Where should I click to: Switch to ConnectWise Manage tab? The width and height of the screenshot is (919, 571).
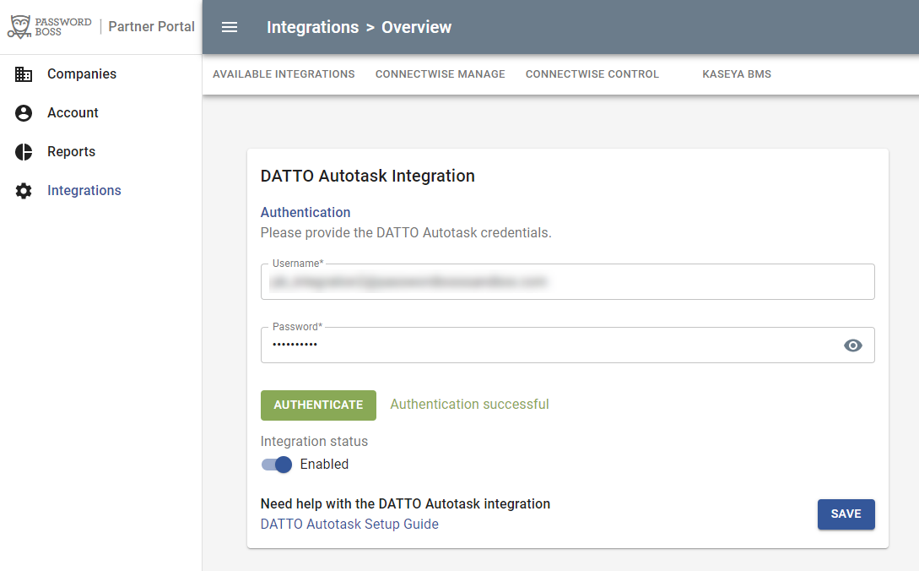[441, 74]
